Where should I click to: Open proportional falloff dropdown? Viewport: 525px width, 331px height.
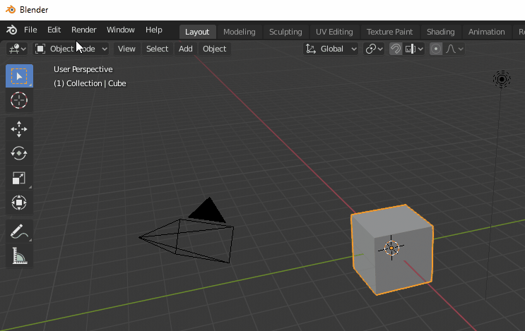[454, 49]
